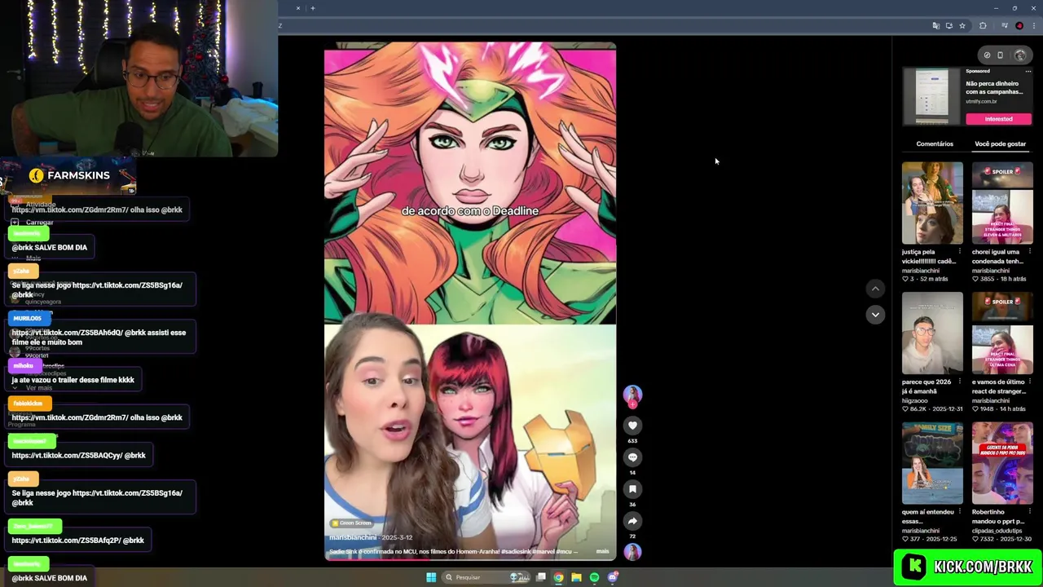Open options for 'Robertinho mandou' card
The height and width of the screenshot is (587, 1043).
(x=1029, y=512)
